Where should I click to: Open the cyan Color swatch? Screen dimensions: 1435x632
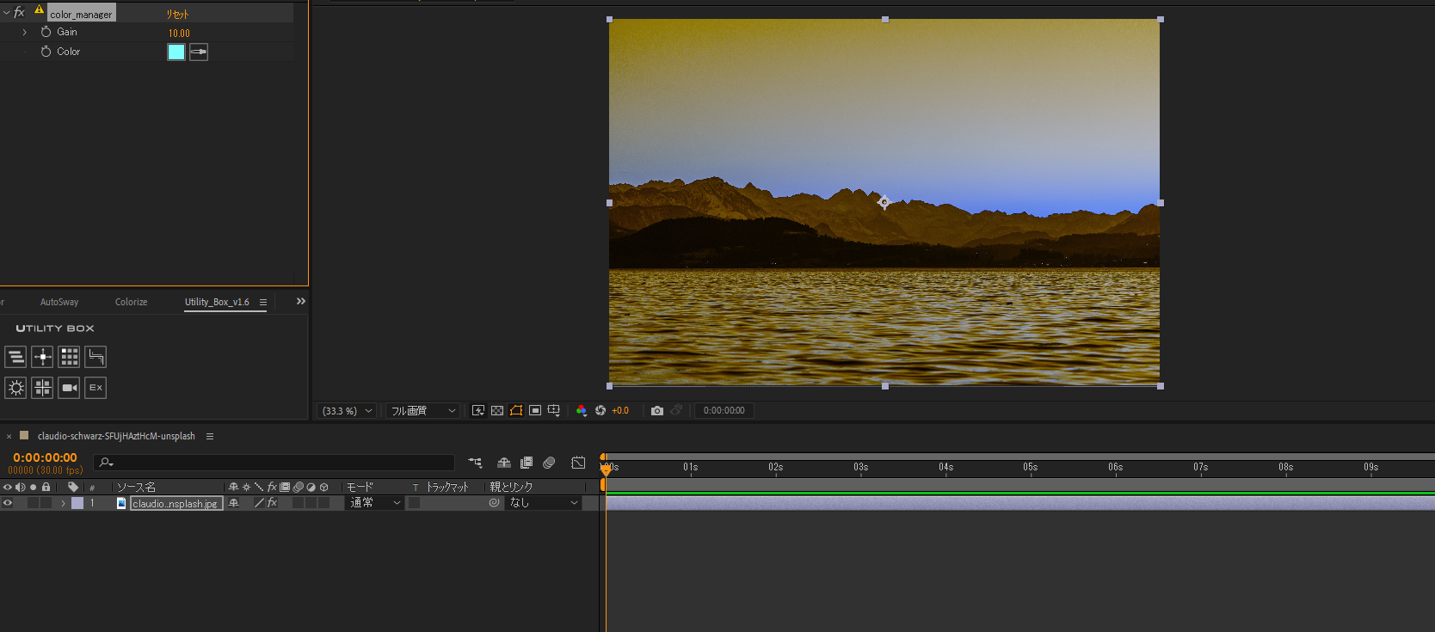coord(176,52)
